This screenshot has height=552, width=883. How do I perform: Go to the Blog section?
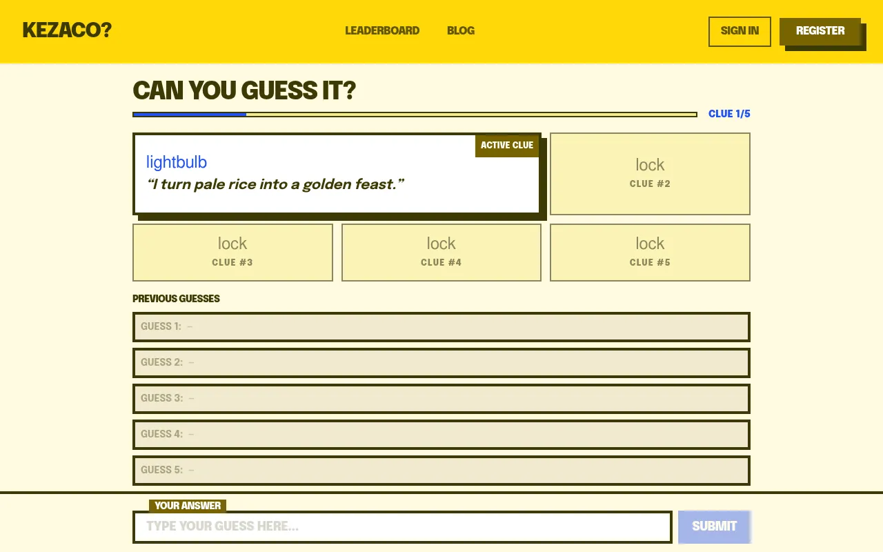tap(461, 30)
